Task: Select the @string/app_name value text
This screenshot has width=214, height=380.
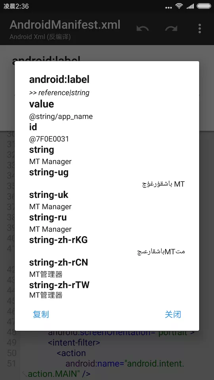Action: pos(61,116)
